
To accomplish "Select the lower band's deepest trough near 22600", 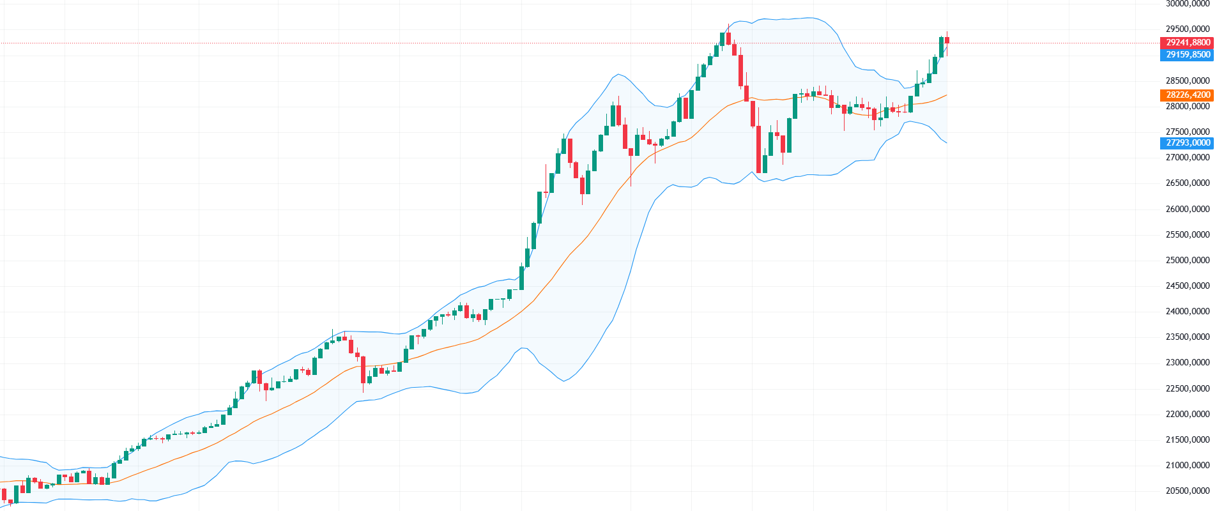I will 563,381.
